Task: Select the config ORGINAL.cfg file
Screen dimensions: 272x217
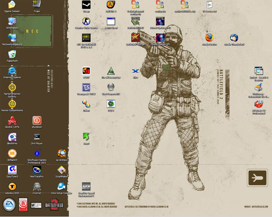Action: tap(185, 5)
